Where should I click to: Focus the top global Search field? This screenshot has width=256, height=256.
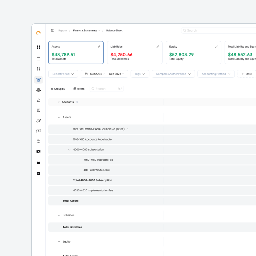(219, 30)
